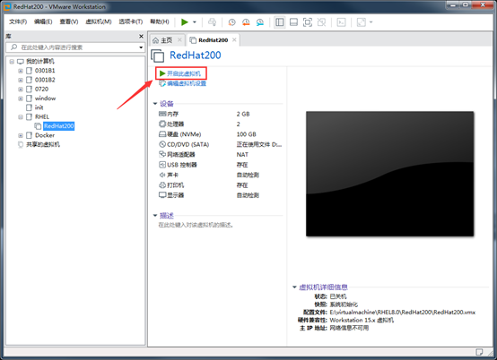Click the 显示器 display device row
The height and width of the screenshot is (360, 497).
pyautogui.click(x=220, y=195)
